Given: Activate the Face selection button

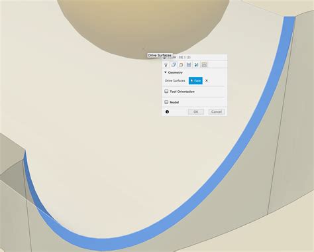Looking at the screenshot, I should (195, 81).
